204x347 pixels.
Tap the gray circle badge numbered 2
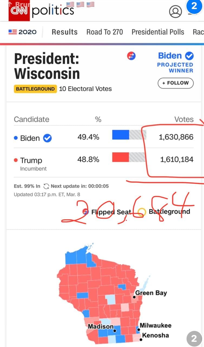coord(194,339)
